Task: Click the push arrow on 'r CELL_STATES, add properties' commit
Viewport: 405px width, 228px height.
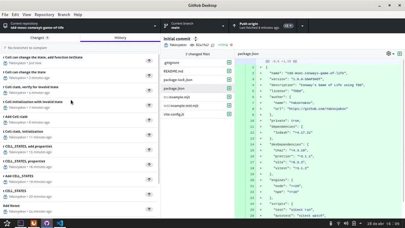Action: click(149, 150)
